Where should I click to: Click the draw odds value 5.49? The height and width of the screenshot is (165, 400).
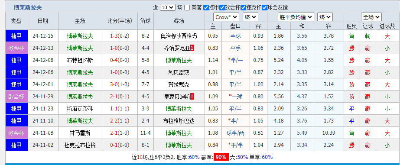(x=302, y=133)
